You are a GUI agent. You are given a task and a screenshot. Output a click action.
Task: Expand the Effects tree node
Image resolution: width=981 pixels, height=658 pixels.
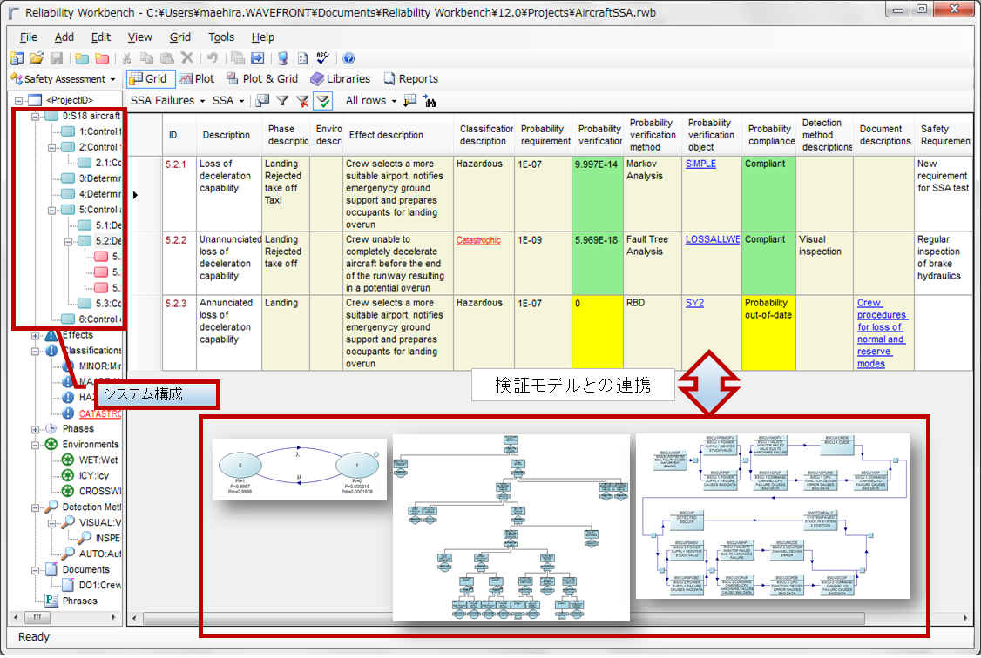[35, 336]
